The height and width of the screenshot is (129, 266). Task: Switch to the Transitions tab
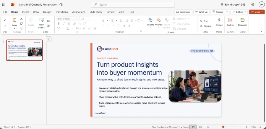click(61, 12)
